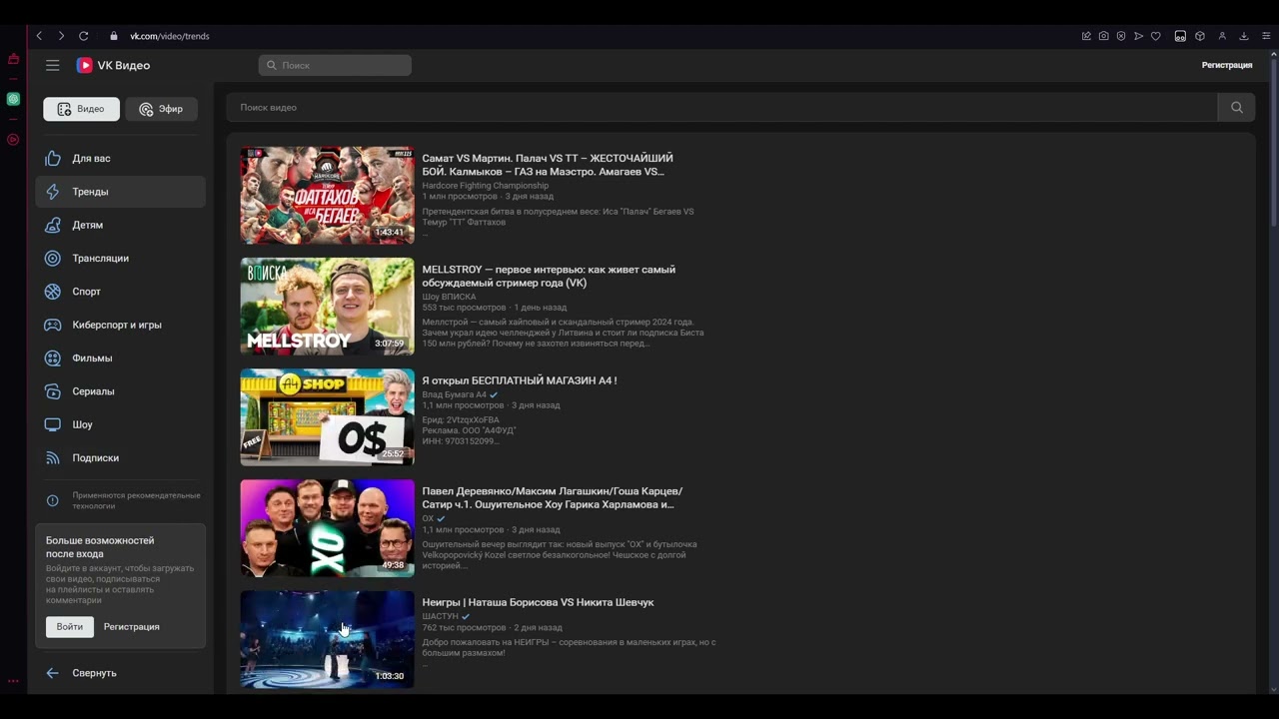1279x719 pixels.
Task: Click the address bar showing vk.com/video/trends
Action: click(x=169, y=36)
